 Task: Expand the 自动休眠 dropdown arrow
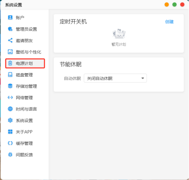(143, 78)
